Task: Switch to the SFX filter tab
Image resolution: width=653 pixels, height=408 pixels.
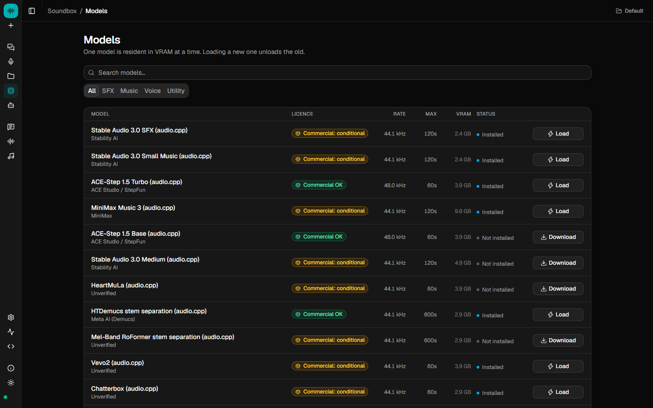Action: pyautogui.click(x=108, y=91)
